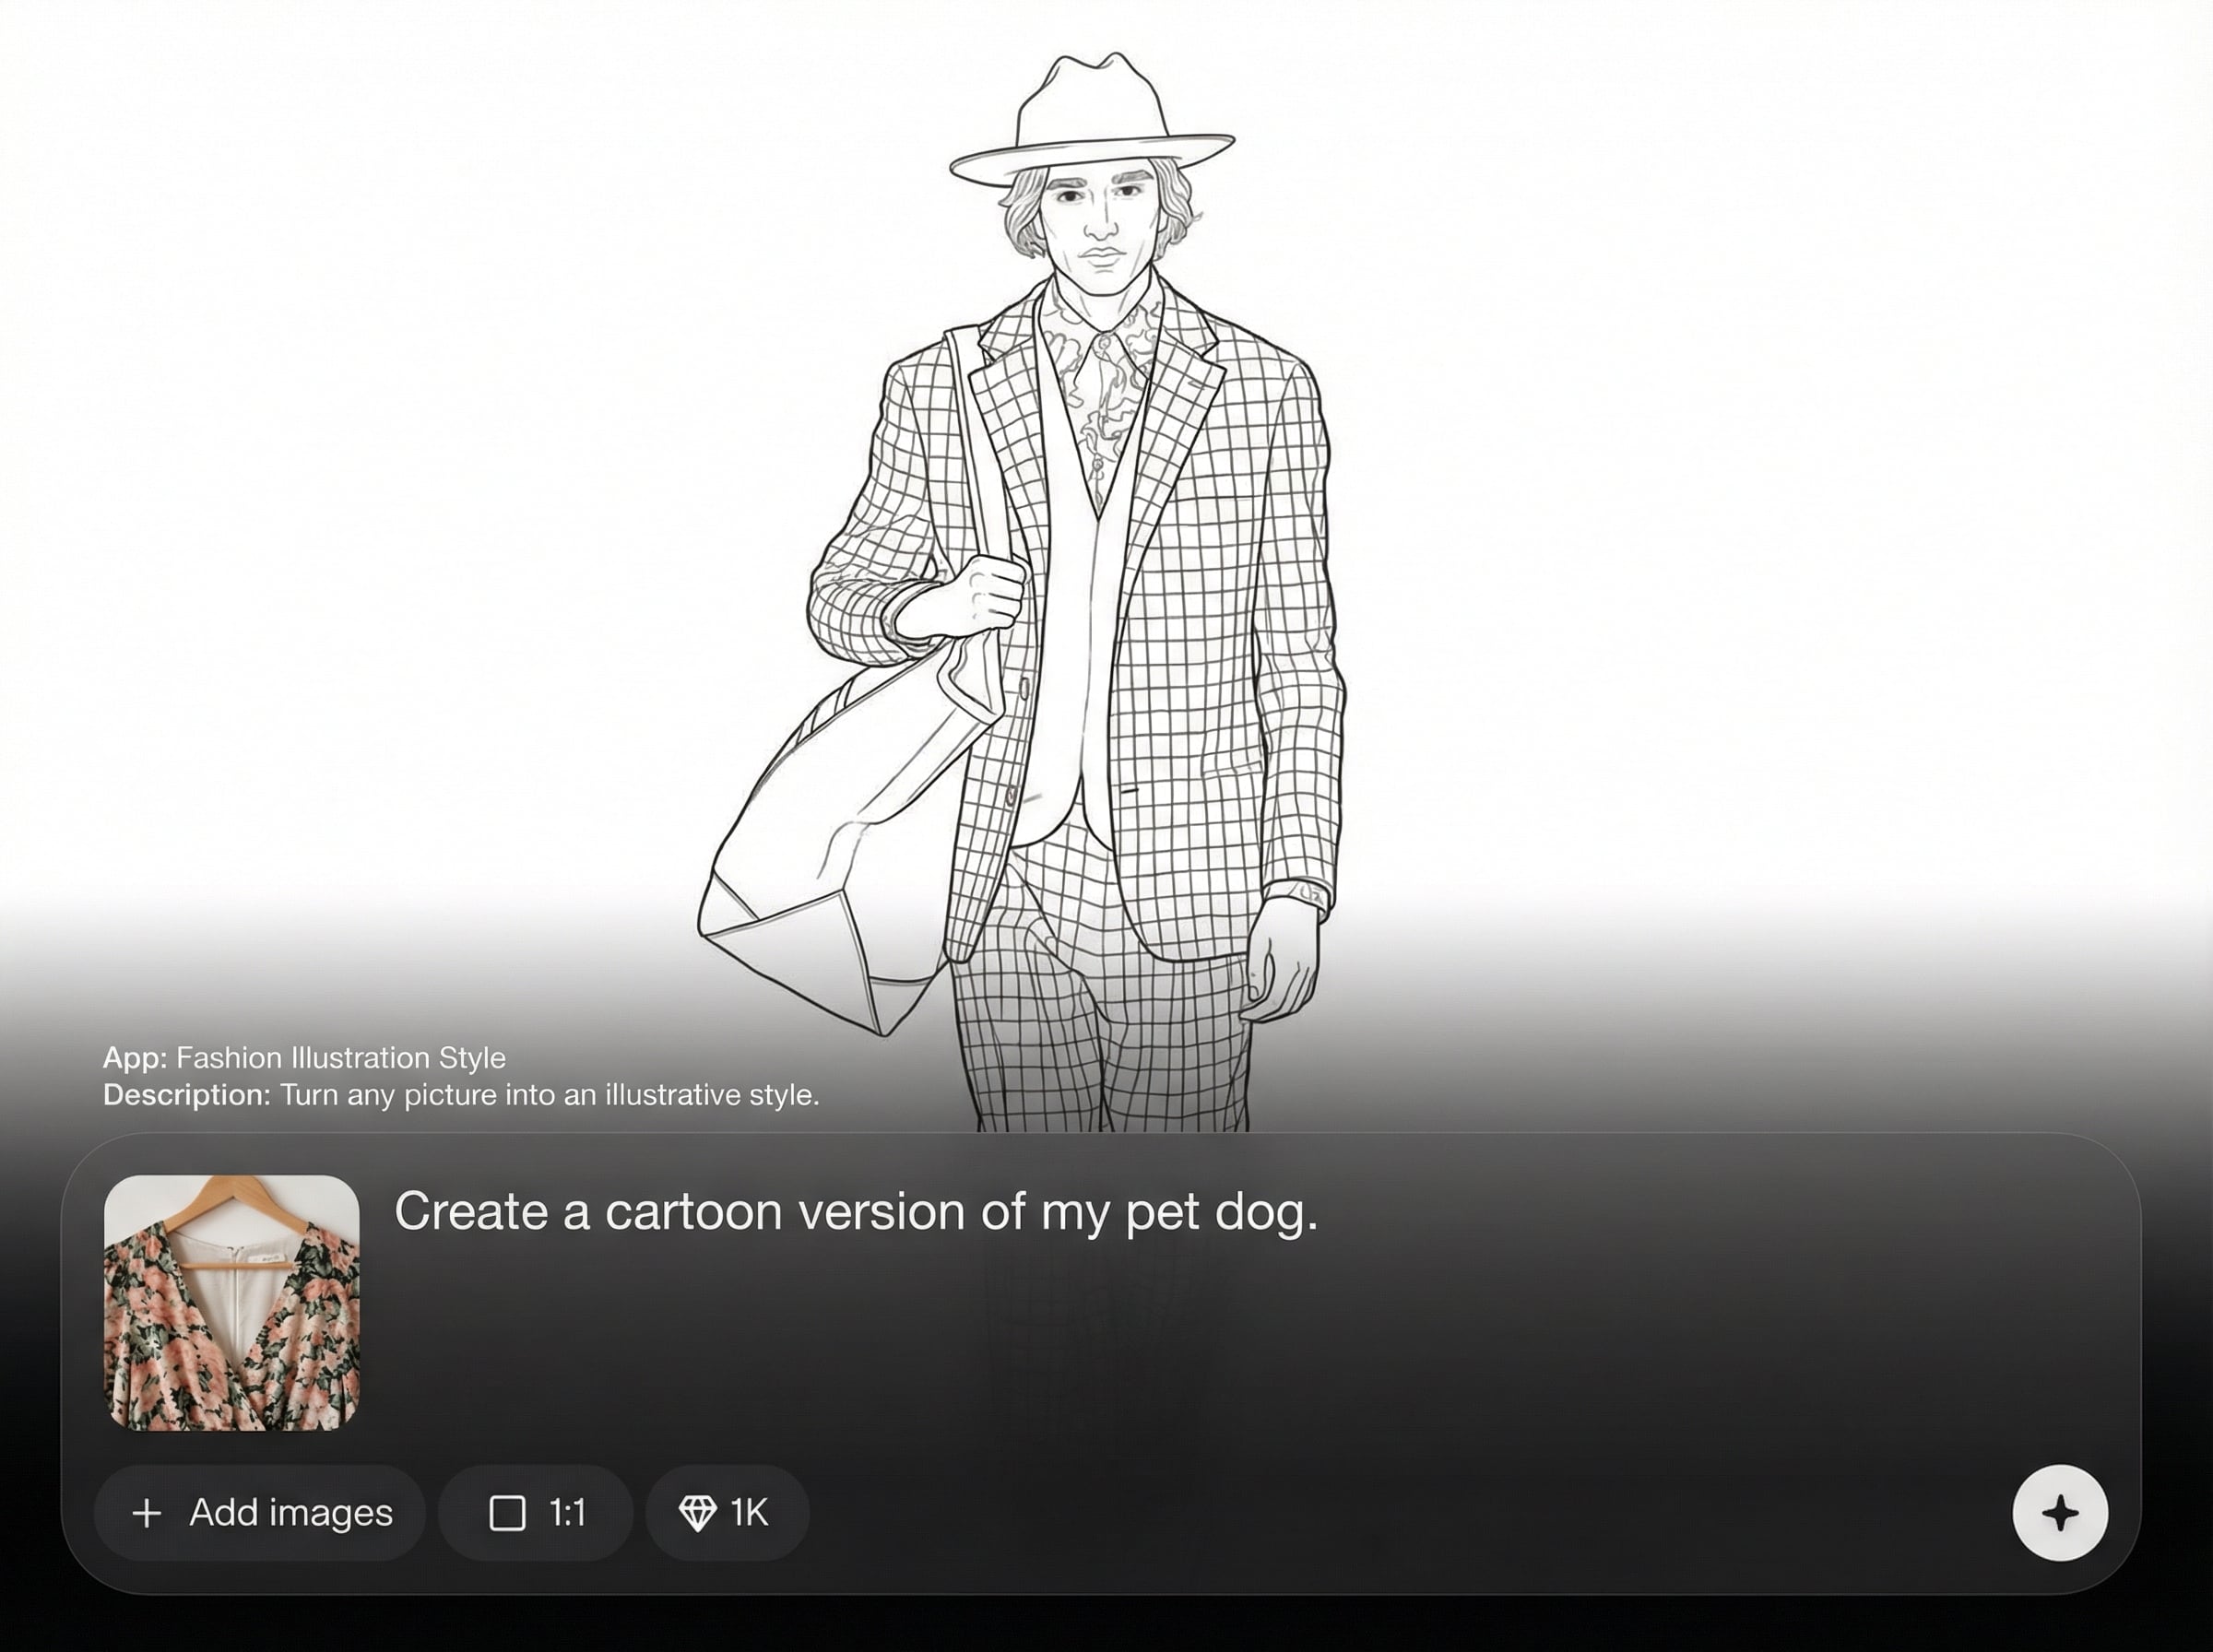Click the sparkle generate button
2213x1652 pixels.
click(2059, 1512)
